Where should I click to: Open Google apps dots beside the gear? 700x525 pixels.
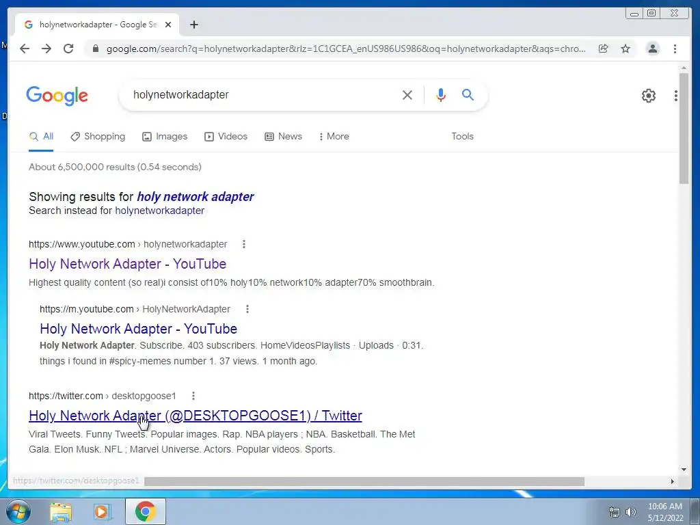[676, 96]
